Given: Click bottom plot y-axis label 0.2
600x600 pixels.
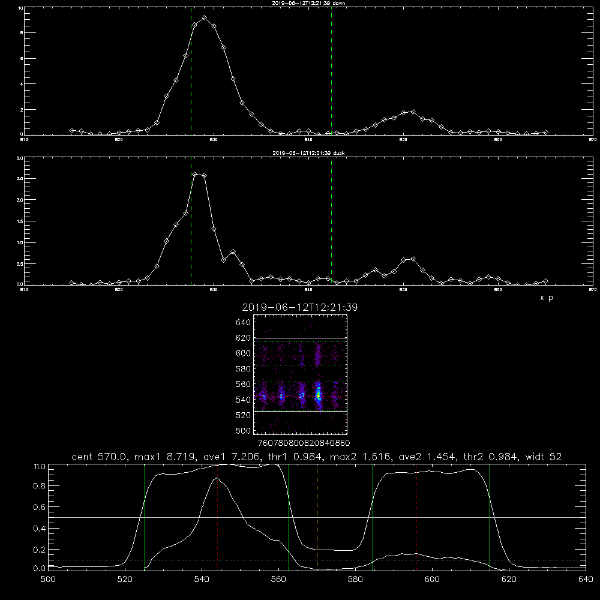Looking at the screenshot, I should 40,550.
